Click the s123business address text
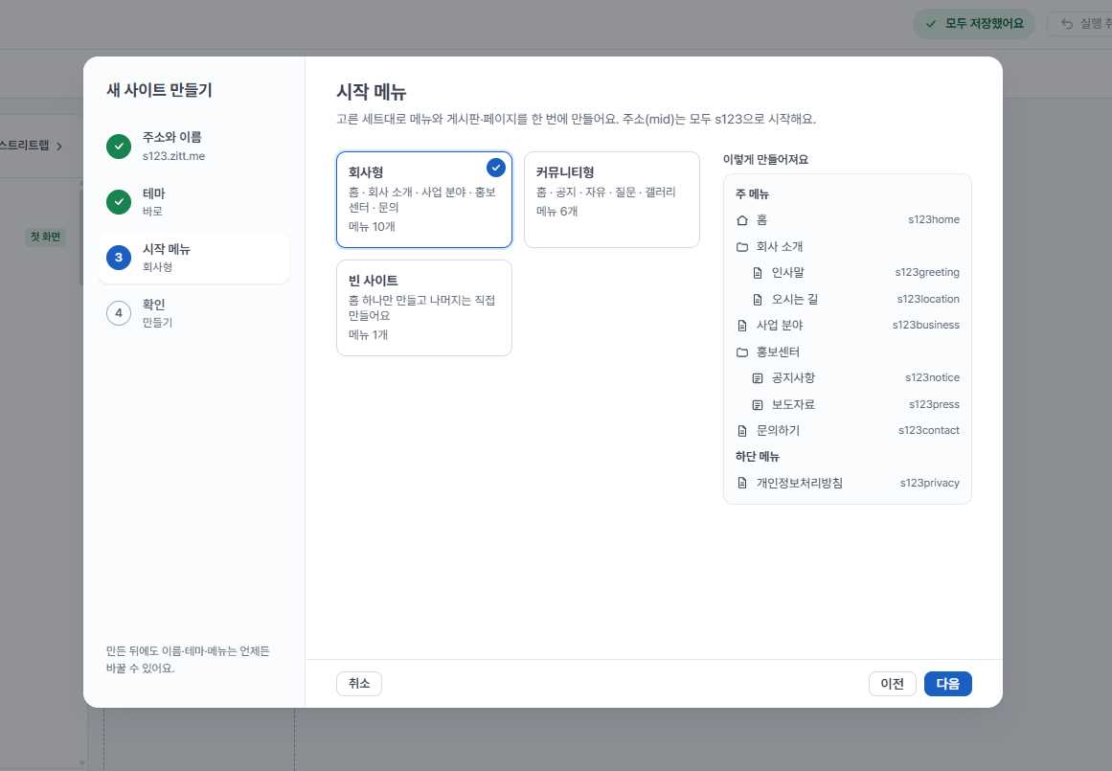The height and width of the screenshot is (771, 1112). tap(925, 325)
